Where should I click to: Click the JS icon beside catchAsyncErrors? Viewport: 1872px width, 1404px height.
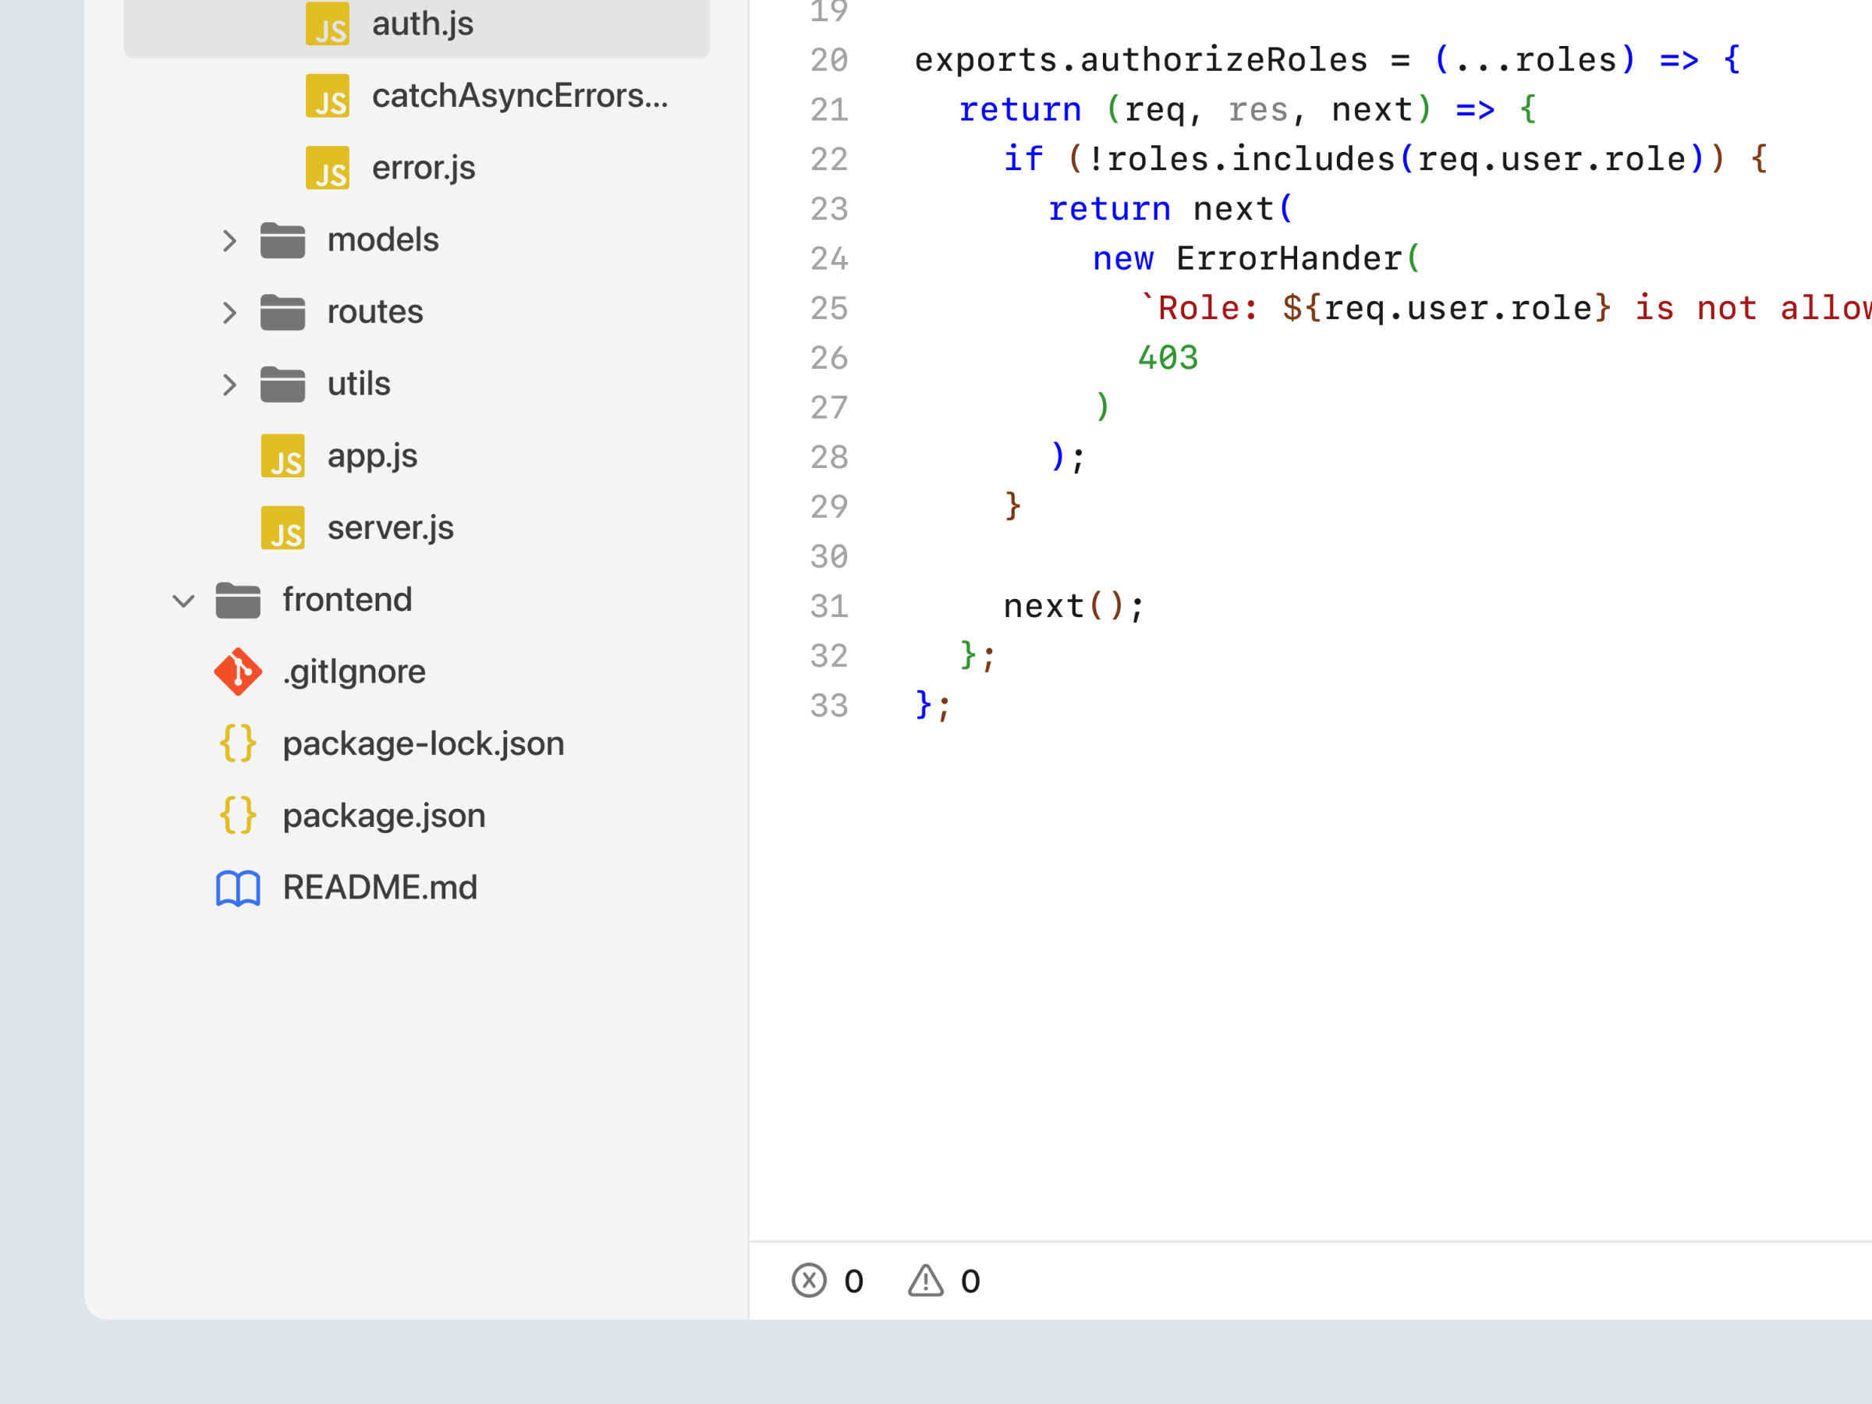[328, 98]
